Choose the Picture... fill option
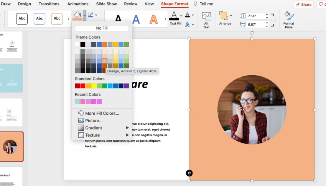This screenshot has height=186, width=326. (x=102, y=120)
